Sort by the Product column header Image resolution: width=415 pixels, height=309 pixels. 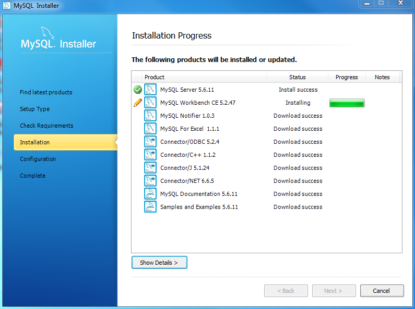pos(204,77)
